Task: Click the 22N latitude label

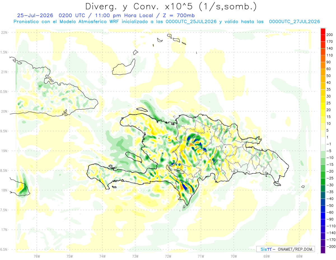Action: (x=4, y=33)
